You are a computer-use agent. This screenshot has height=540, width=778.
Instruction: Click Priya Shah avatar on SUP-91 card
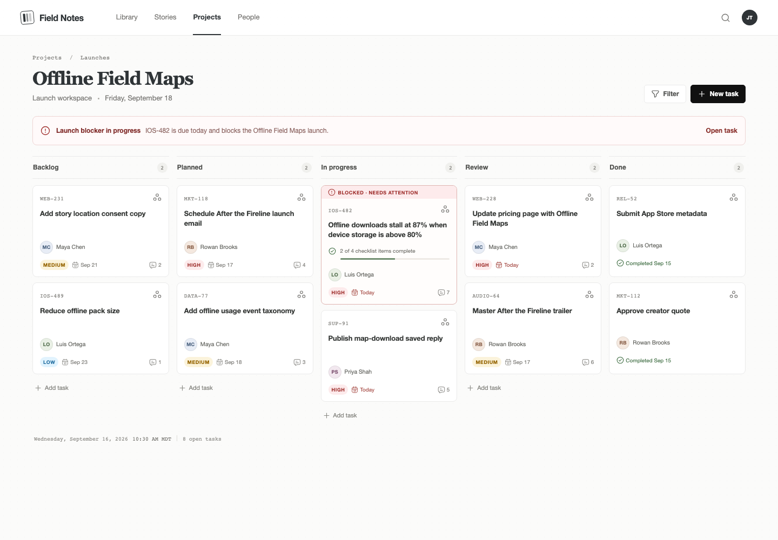point(335,372)
